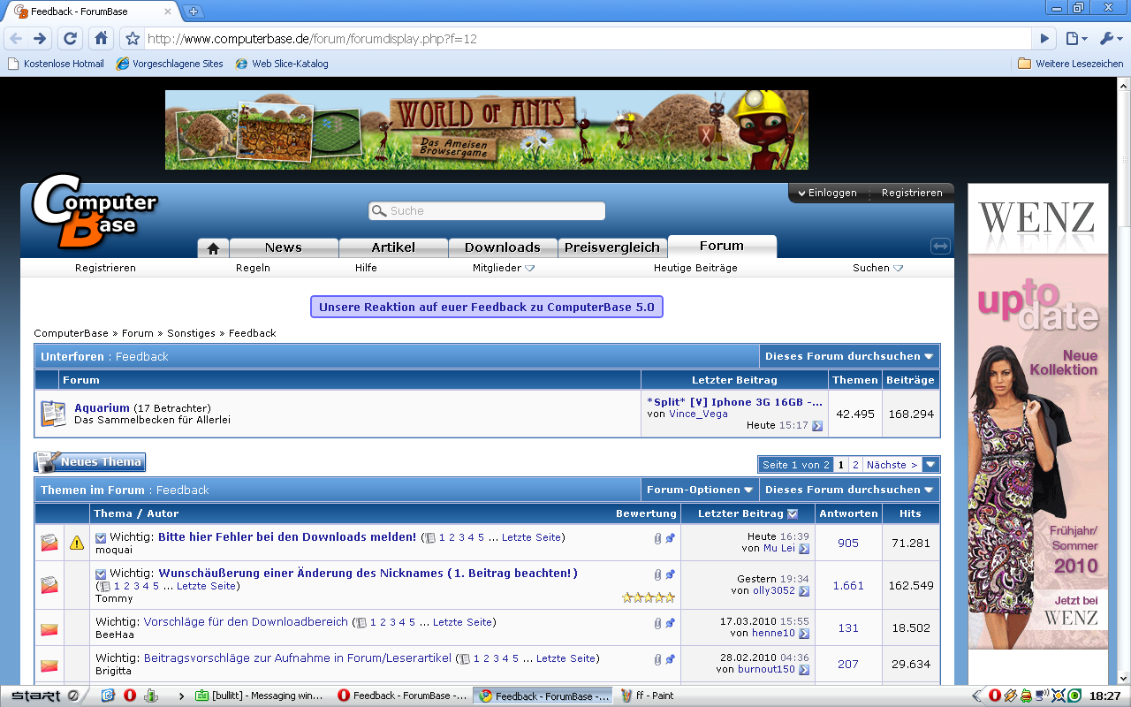Screen dimensions: 1131x707
Task: Click the Opera quick launch icon in taskbar
Action: pyautogui.click(x=130, y=696)
